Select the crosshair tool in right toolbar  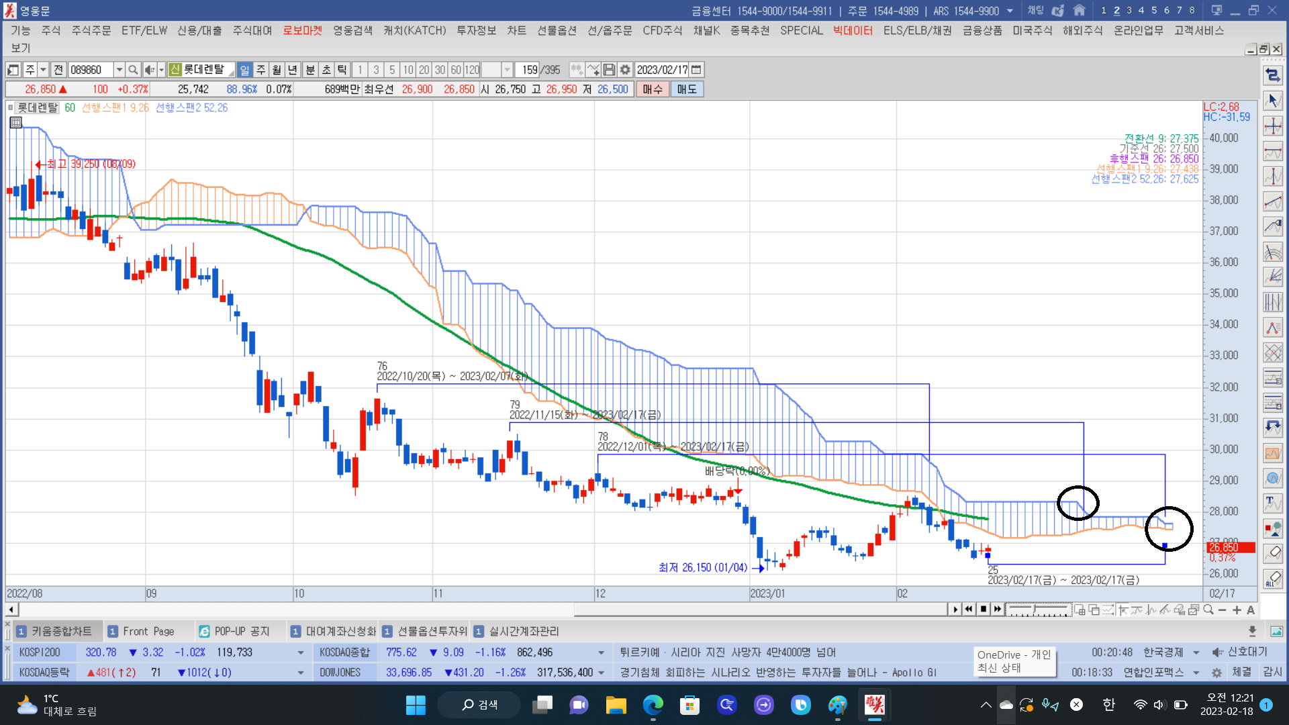[1273, 126]
